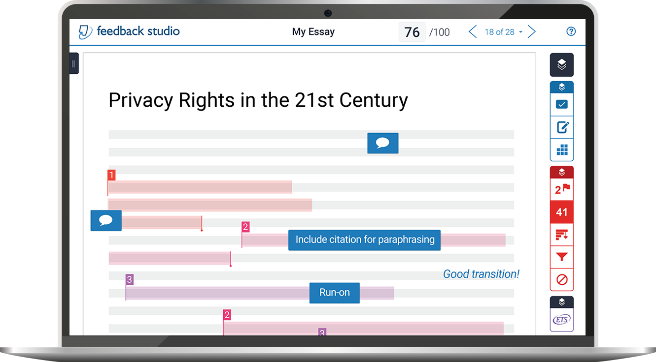Open excluded sources circle-slash icon
Viewport: 656px width, 362px height.
(x=561, y=280)
